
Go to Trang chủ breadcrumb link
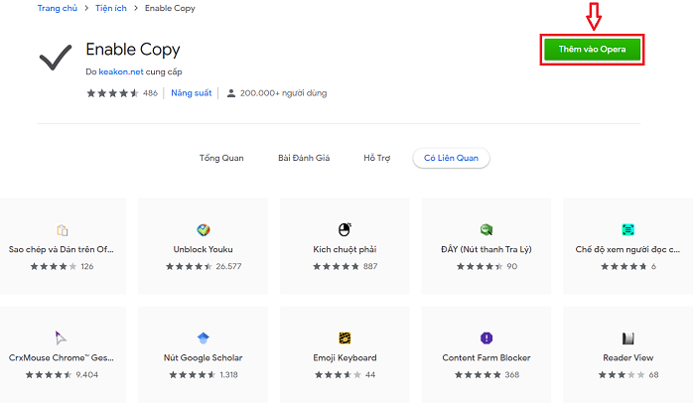[x=58, y=8]
